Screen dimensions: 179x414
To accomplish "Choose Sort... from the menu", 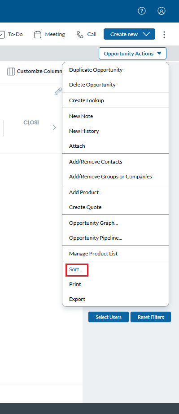I will tap(115, 269).
